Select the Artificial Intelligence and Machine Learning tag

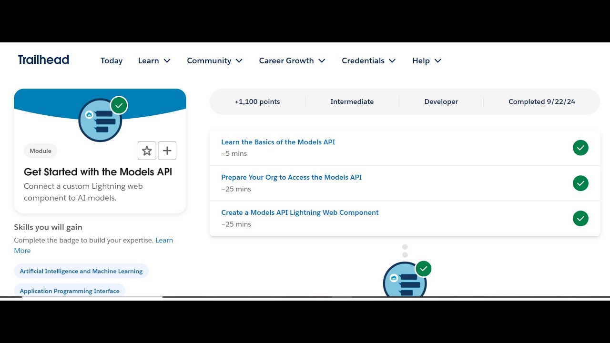click(x=81, y=271)
